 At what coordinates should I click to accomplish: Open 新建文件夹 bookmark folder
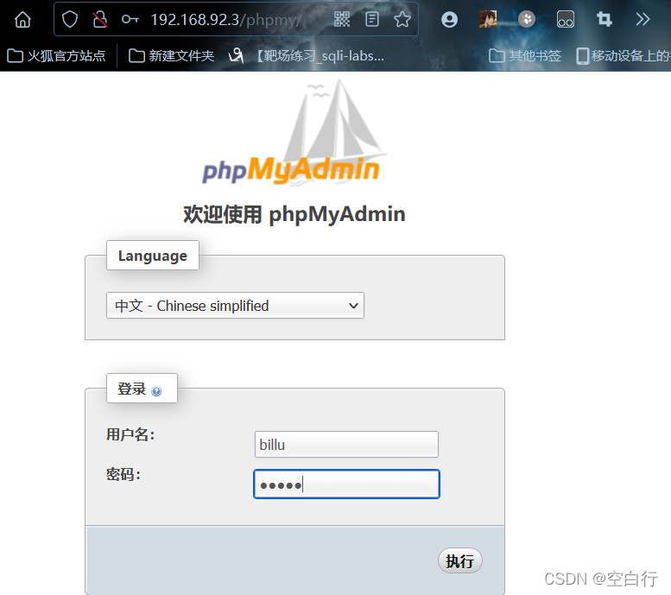pos(171,55)
